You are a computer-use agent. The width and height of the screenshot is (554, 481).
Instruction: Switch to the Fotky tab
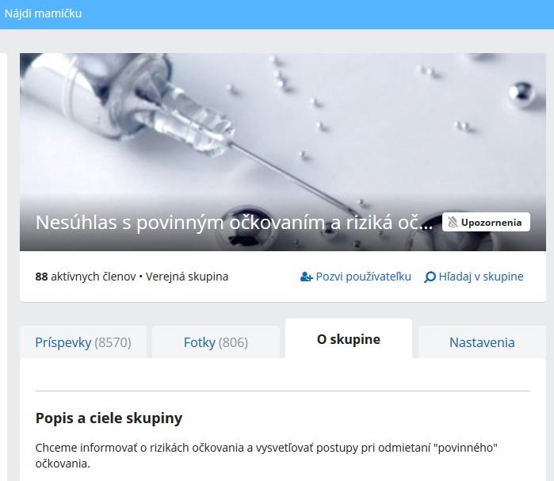tap(216, 342)
